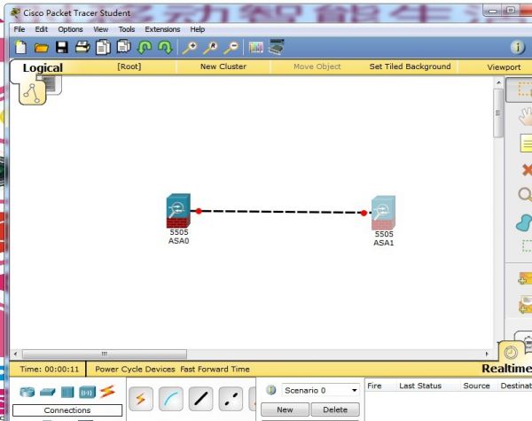Viewport: 532px width, 421px height.
Task: Click the New scenario button
Action: [x=285, y=409]
